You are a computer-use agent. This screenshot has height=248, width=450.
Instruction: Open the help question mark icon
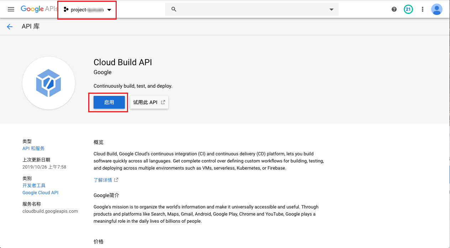[394, 9]
